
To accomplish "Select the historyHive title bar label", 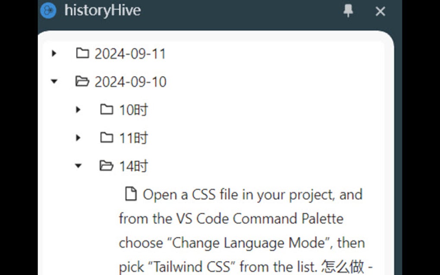I will (102, 11).
